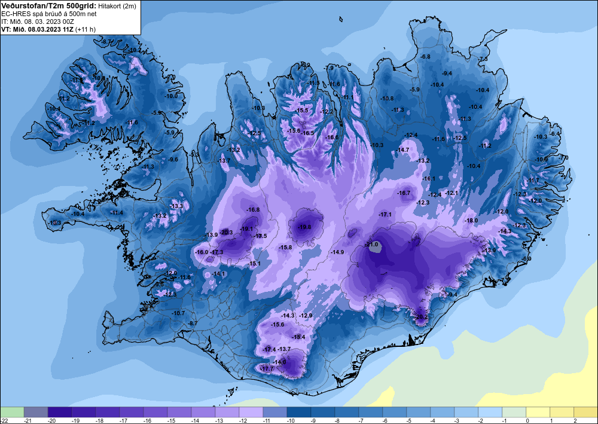
Task: Select the -12.9 temperature value
Action: (306, 315)
